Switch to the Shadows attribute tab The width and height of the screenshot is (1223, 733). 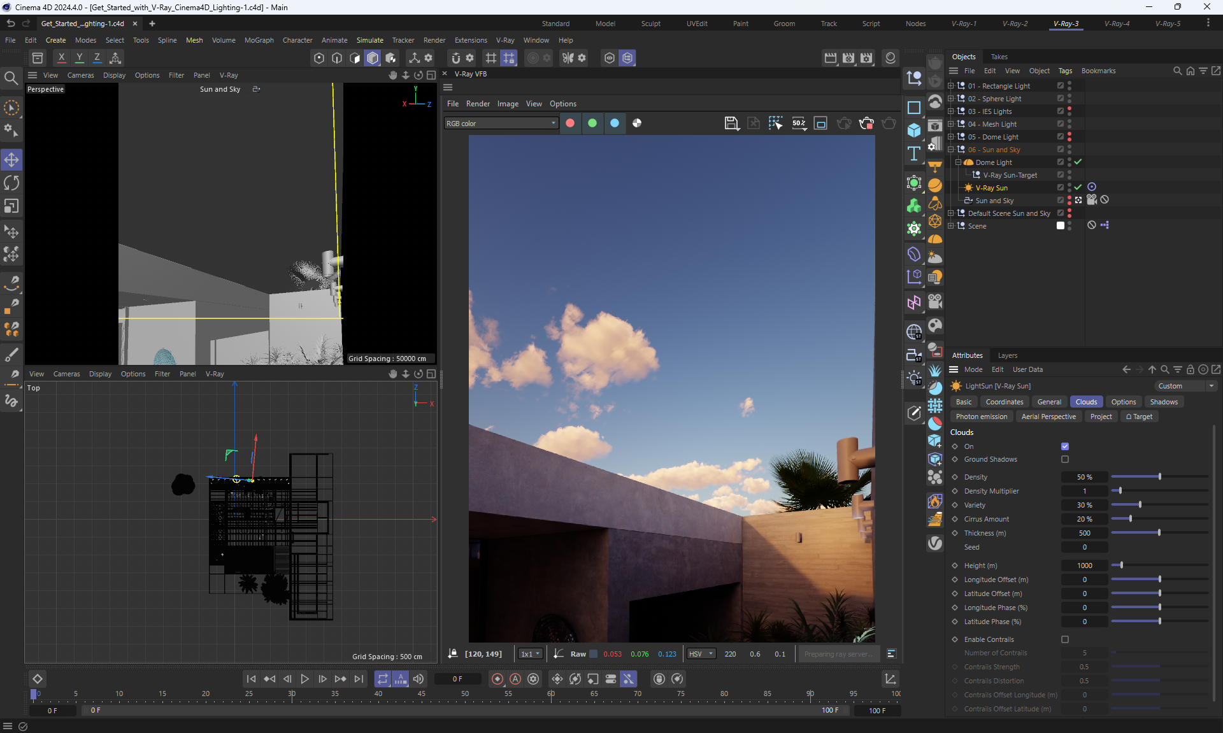(1163, 402)
